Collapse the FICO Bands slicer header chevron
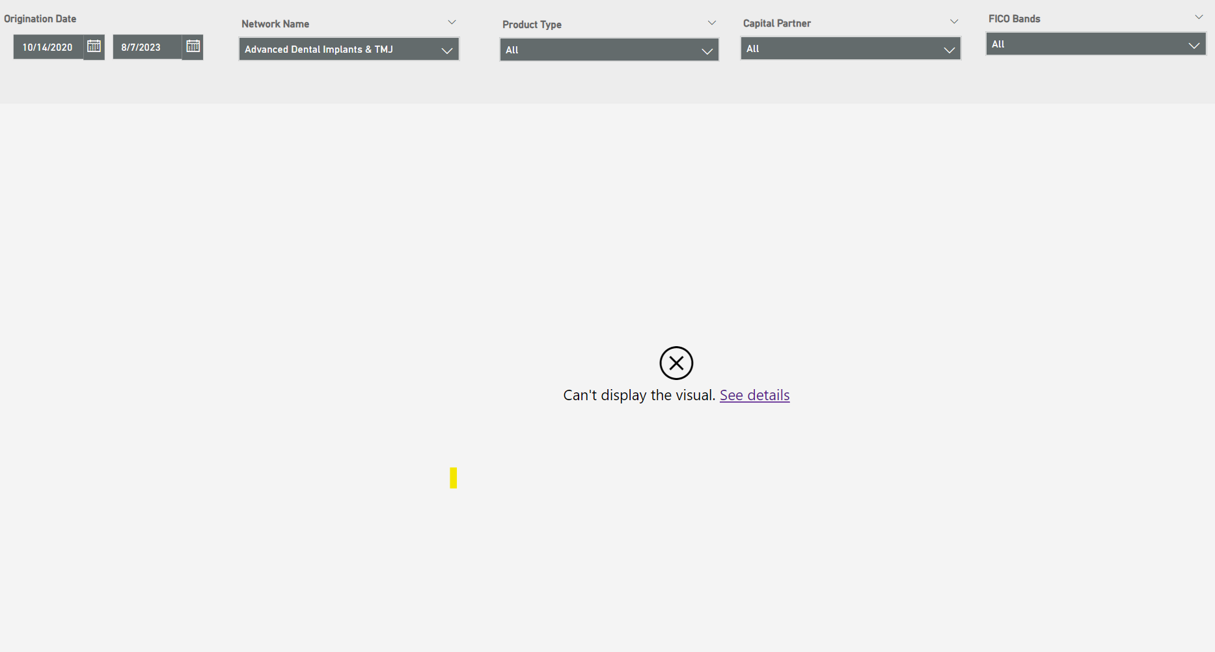Screen dimensions: 1215x652 (x=1199, y=18)
